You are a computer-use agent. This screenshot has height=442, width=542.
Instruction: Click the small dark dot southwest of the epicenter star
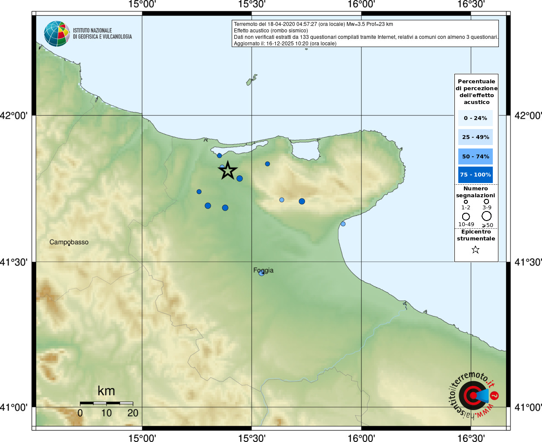tap(199, 192)
